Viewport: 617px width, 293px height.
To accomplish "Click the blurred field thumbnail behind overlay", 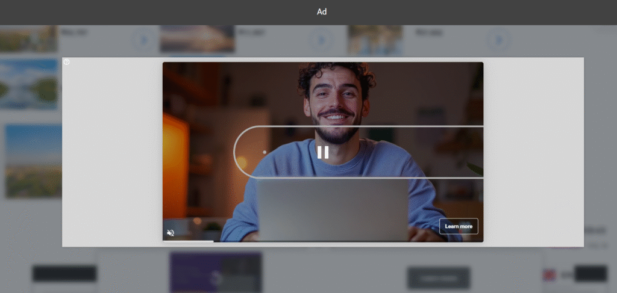I will 33,161.
